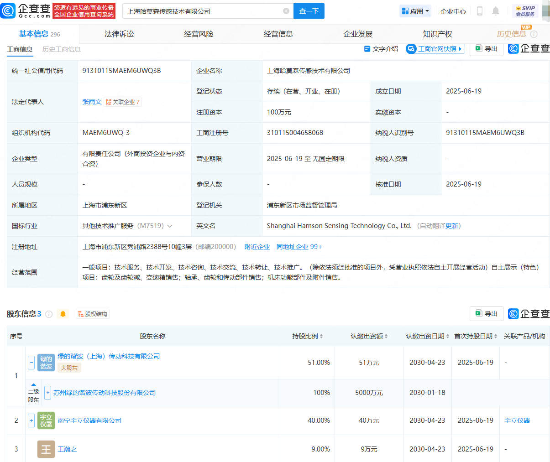Switch to 企业发展 tab
The image size is (550, 462).
tap(358, 34)
